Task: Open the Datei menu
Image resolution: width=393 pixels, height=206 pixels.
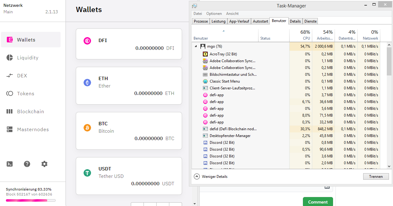Action: pos(198,14)
